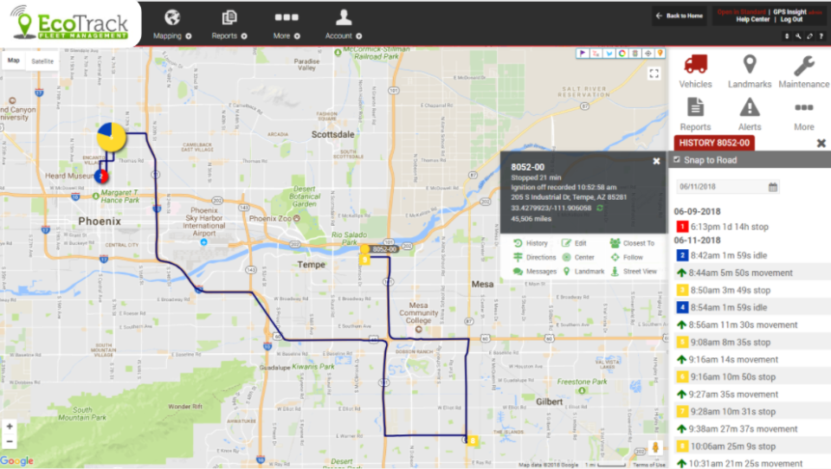This screenshot has width=831, height=469.
Task: Click the blue-yellow pie cluster marker
Action: tap(112, 138)
